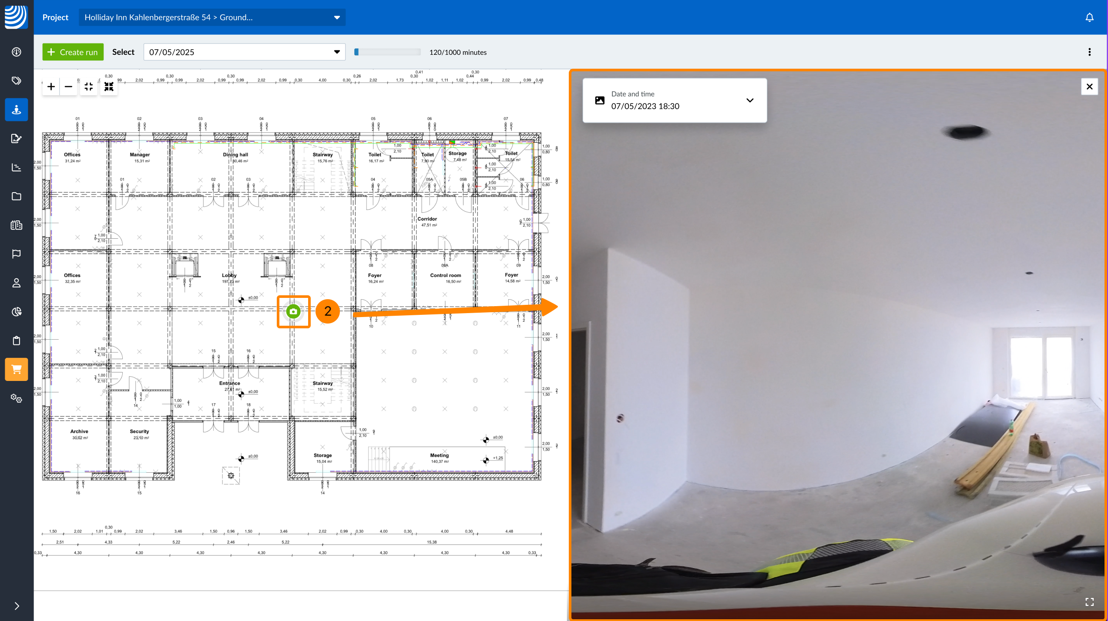Zoom in on the floor plan
1108x621 pixels.
pos(51,87)
